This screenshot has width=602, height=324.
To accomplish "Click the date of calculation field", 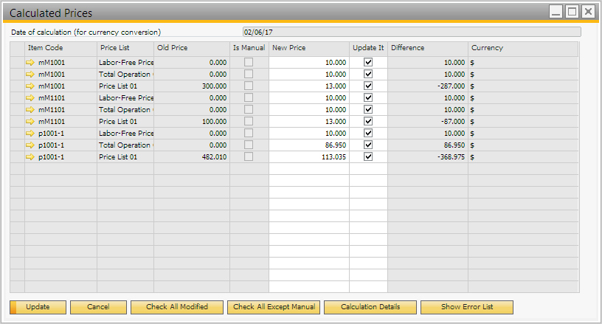I will pos(411,32).
